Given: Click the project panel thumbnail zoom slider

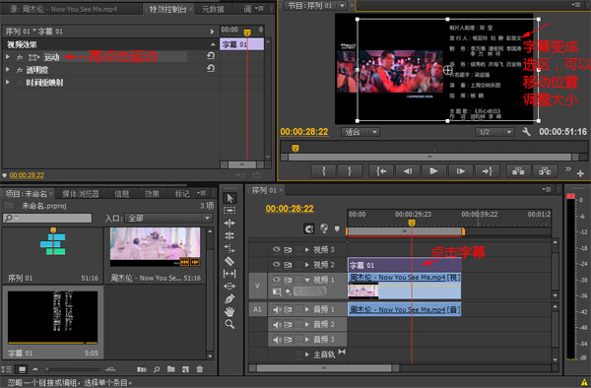Looking at the screenshot, I should pos(73,369).
